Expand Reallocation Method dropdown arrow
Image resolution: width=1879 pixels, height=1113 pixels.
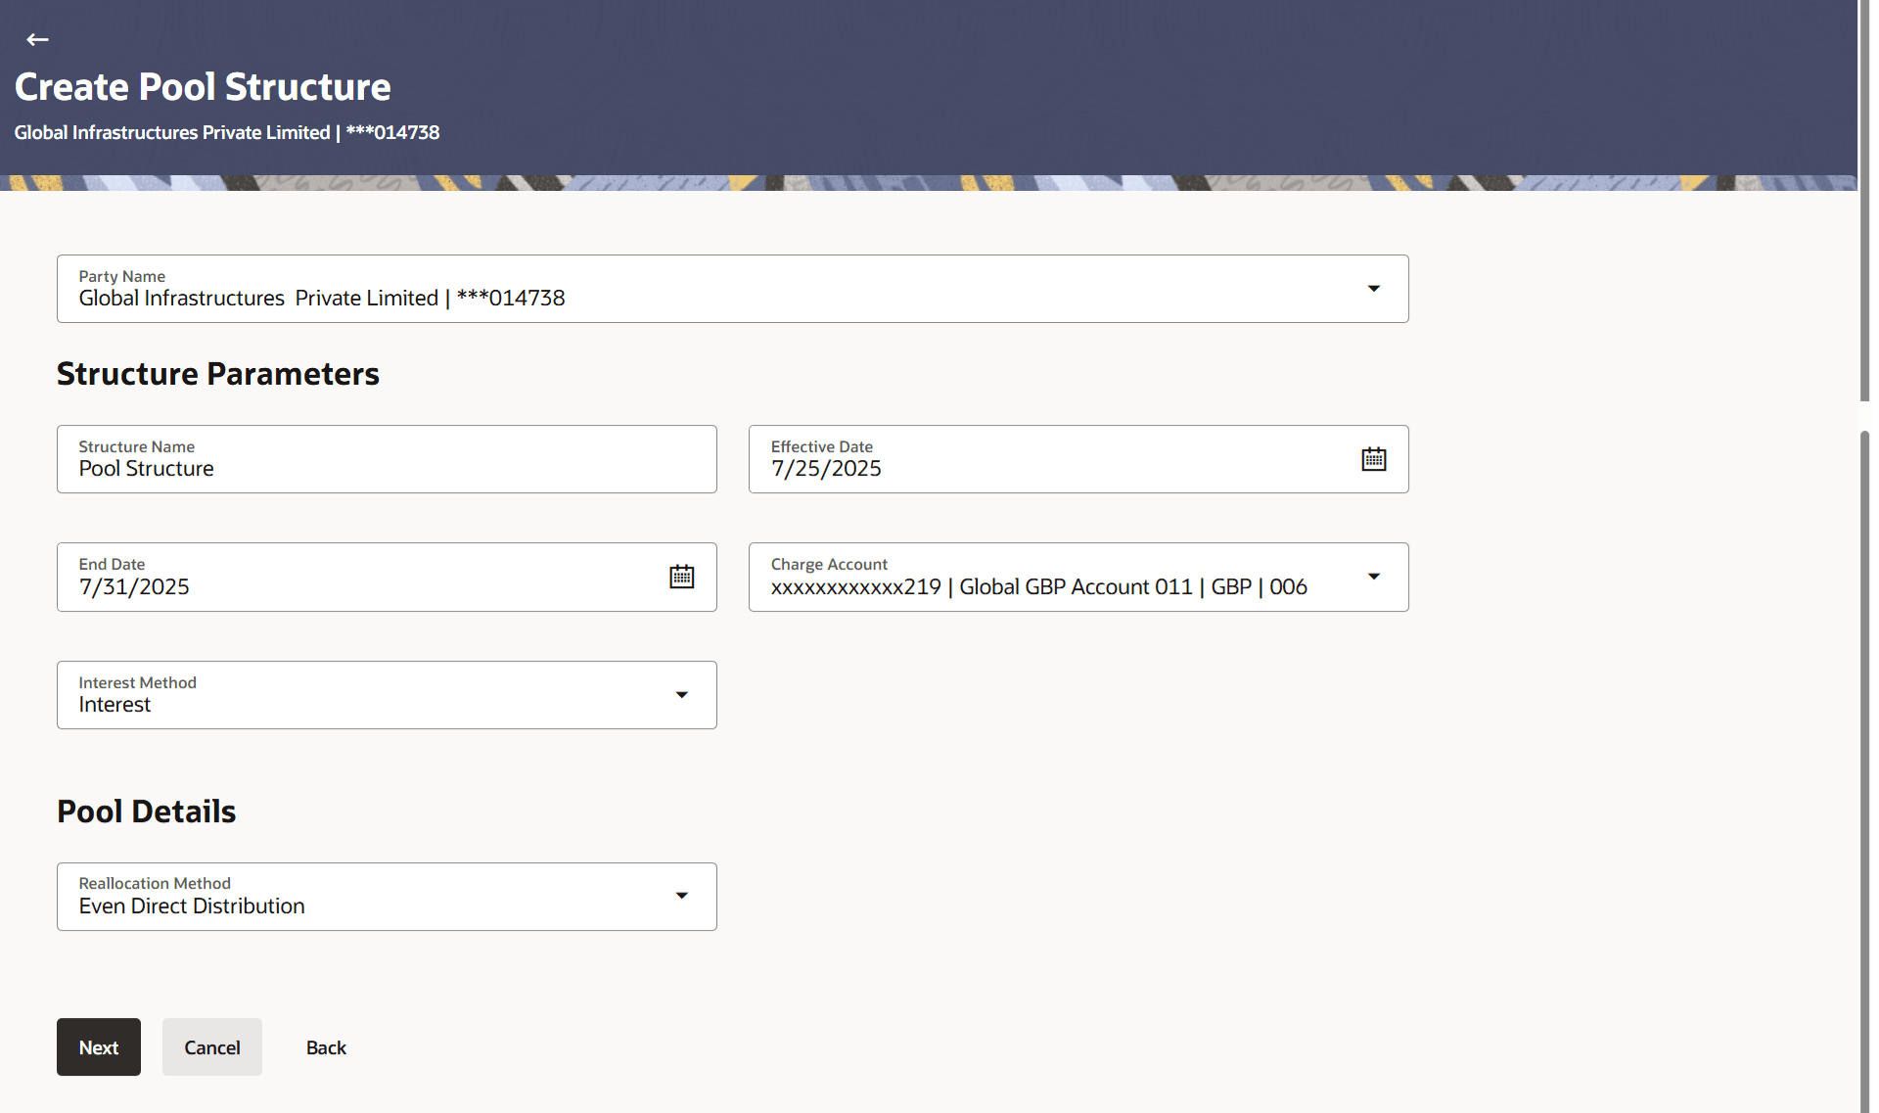click(681, 896)
